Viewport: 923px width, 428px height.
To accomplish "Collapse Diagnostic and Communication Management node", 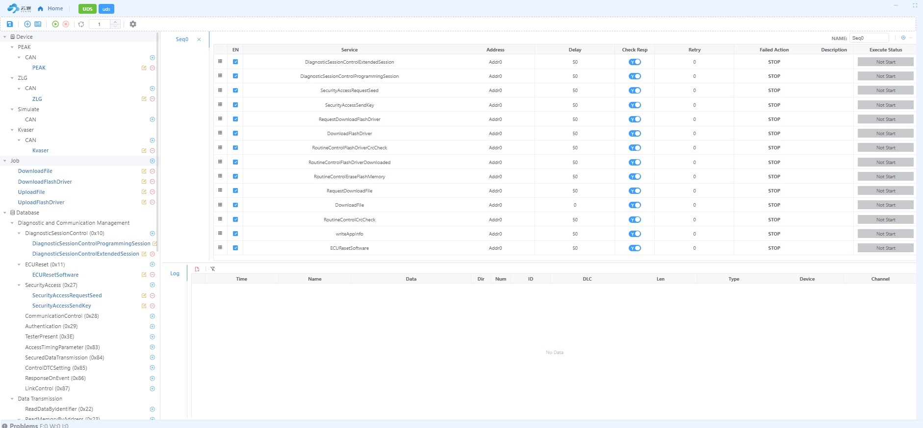I will [x=12, y=223].
